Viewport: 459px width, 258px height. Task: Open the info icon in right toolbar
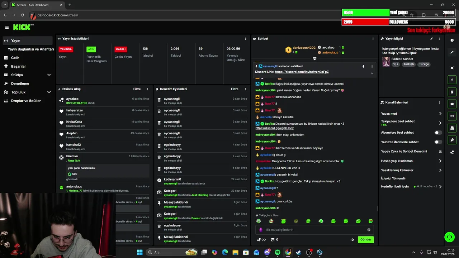tap(452, 40)
